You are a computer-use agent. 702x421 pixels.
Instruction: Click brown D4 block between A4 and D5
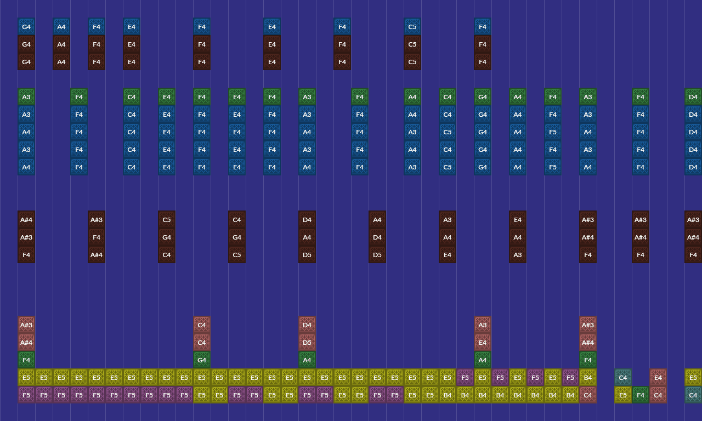[377, 237]
